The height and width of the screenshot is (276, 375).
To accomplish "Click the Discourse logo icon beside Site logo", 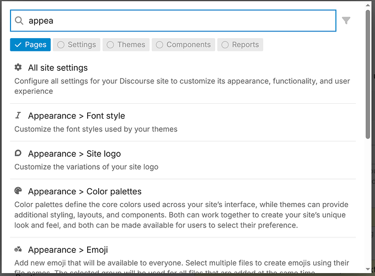I will click(18, 153).
